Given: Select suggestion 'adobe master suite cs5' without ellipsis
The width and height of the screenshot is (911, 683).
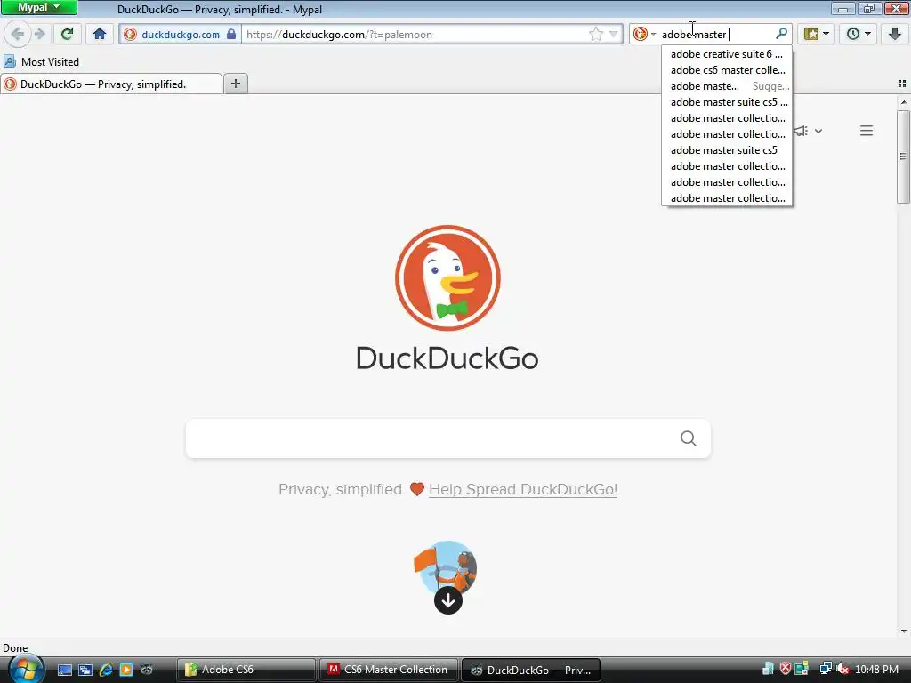Looking at the screenshot, I should pos(727,149).
